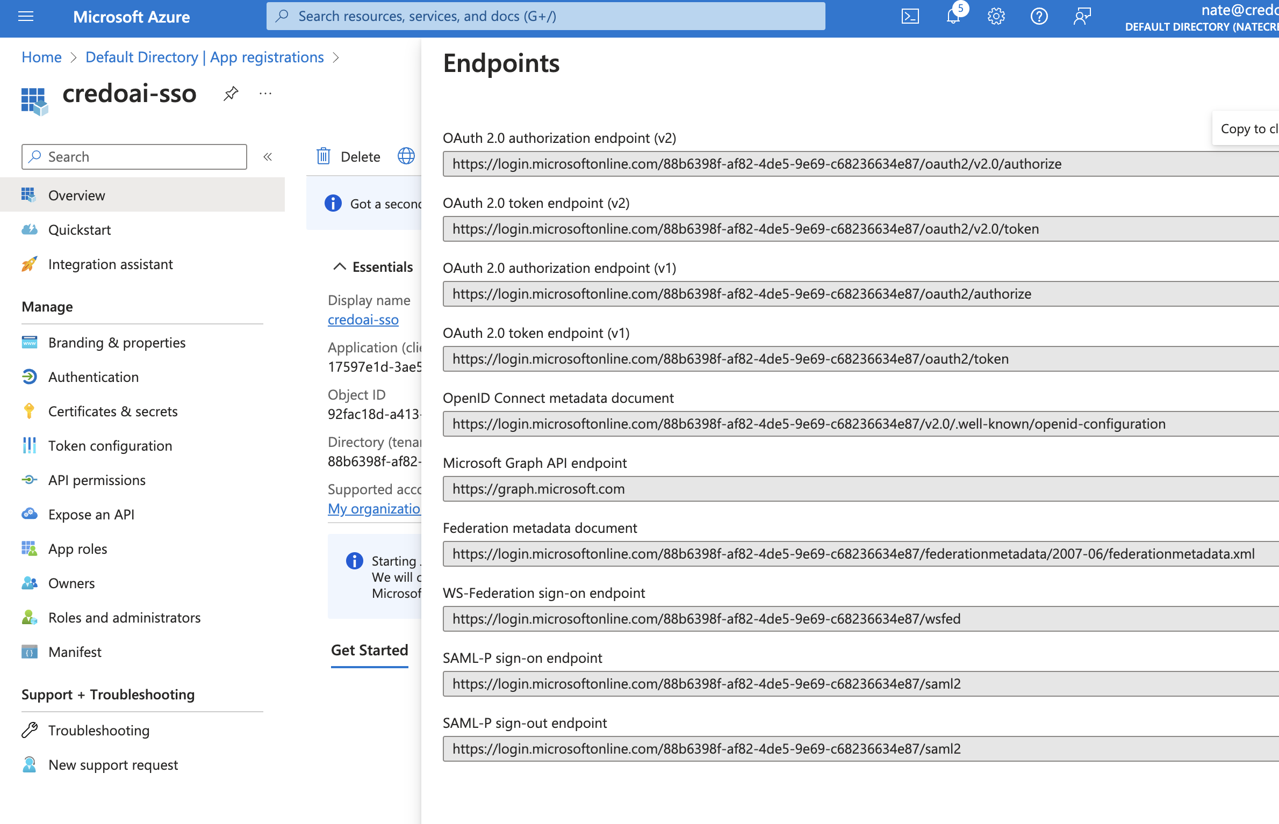Screen dimensions: 1279x824
Task: Click the New support request icon
Action: 29,764
